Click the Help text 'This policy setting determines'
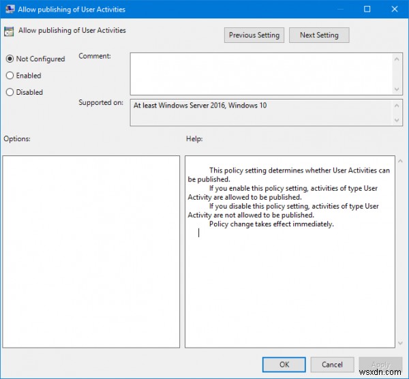 pos(257,170)
